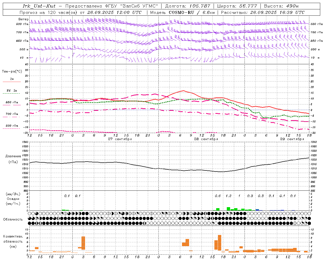Click the 'Осадки' precipitation label
This screenshot has width=324, height=259.
13,199
